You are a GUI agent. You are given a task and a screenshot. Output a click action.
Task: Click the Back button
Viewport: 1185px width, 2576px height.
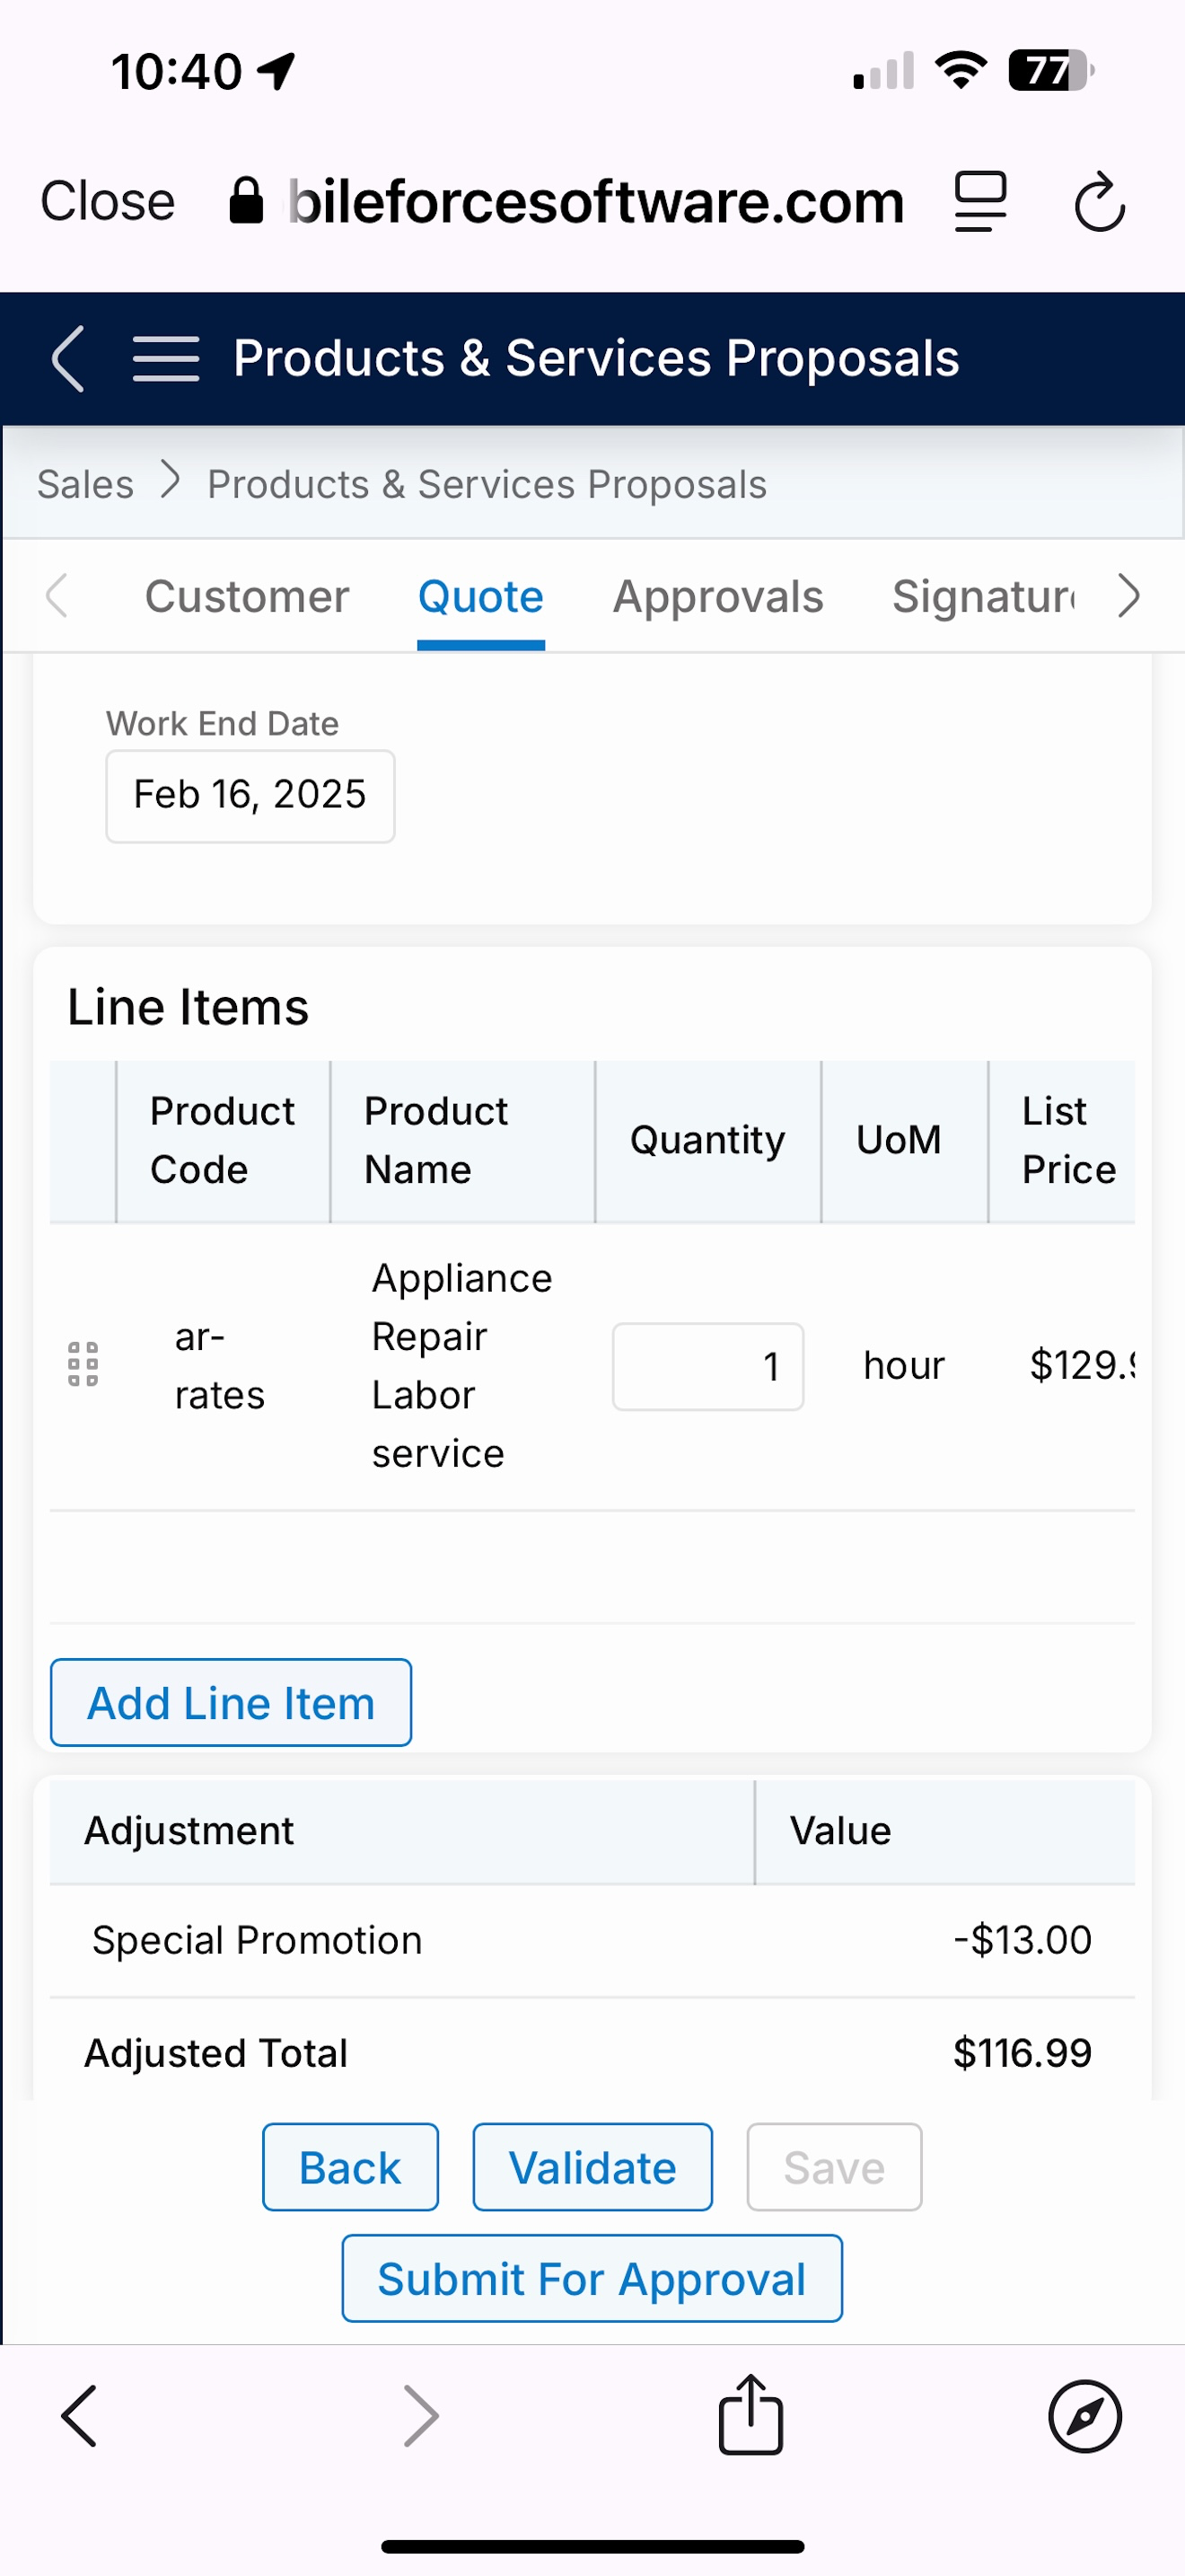(x=351, y=2168)
